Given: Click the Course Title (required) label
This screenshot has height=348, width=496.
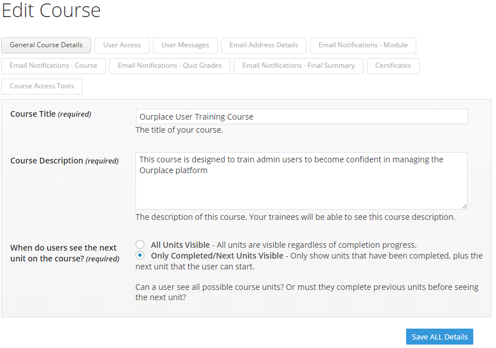Looking at the screenshot, I should coord(51,114).
